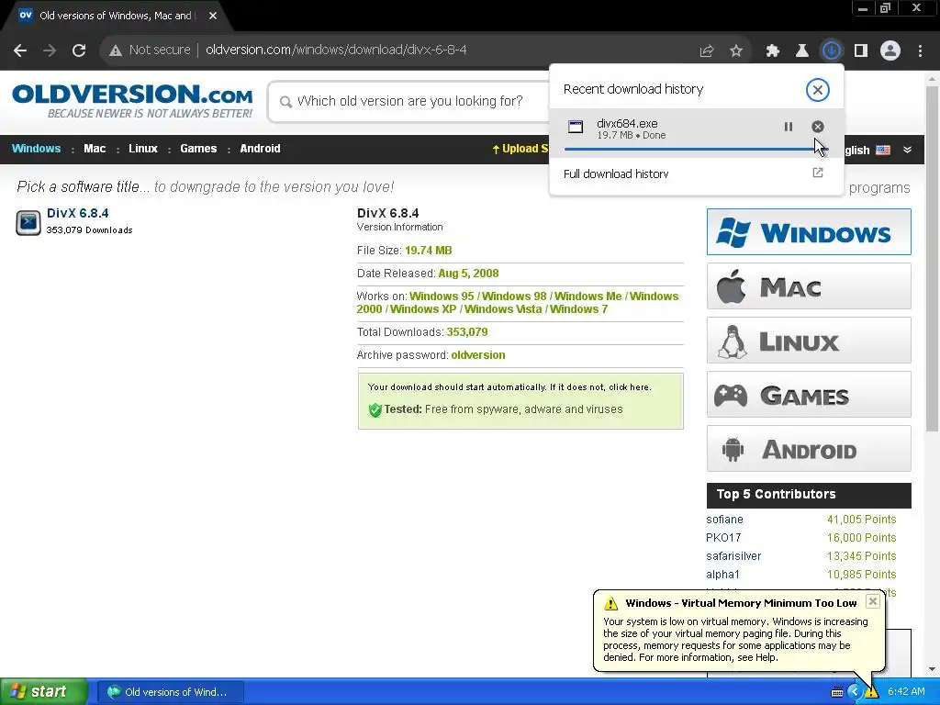This screenshot has height=705, width=940.
Task: Open the side panel icon
Action: pyautogui.click(x=861, y=51)
